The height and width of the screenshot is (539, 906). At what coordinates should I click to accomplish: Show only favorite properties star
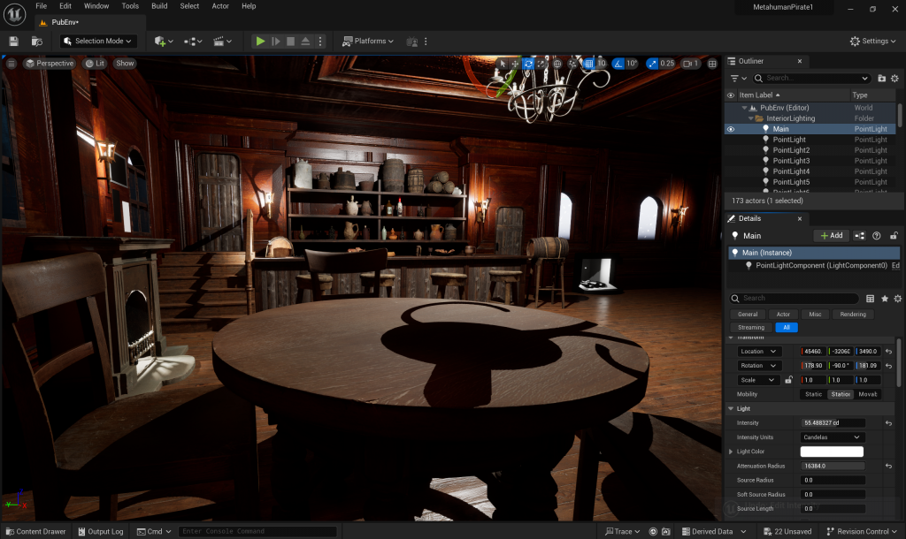click(885, 299)
